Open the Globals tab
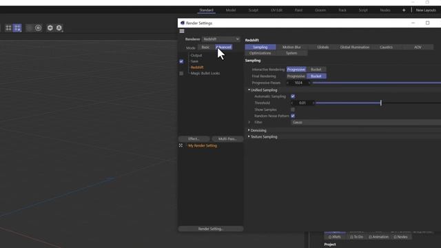This screenshot has height=248, width=441. (x=323, y=48)
